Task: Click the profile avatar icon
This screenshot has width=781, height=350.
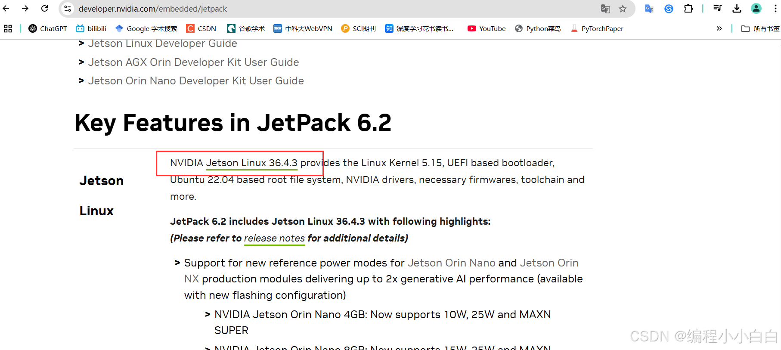Action: (x=756, y=8)
